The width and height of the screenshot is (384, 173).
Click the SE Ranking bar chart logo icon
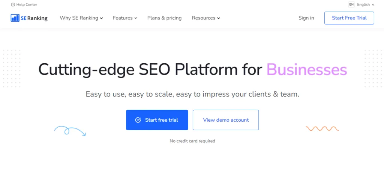tap(15, 18)
